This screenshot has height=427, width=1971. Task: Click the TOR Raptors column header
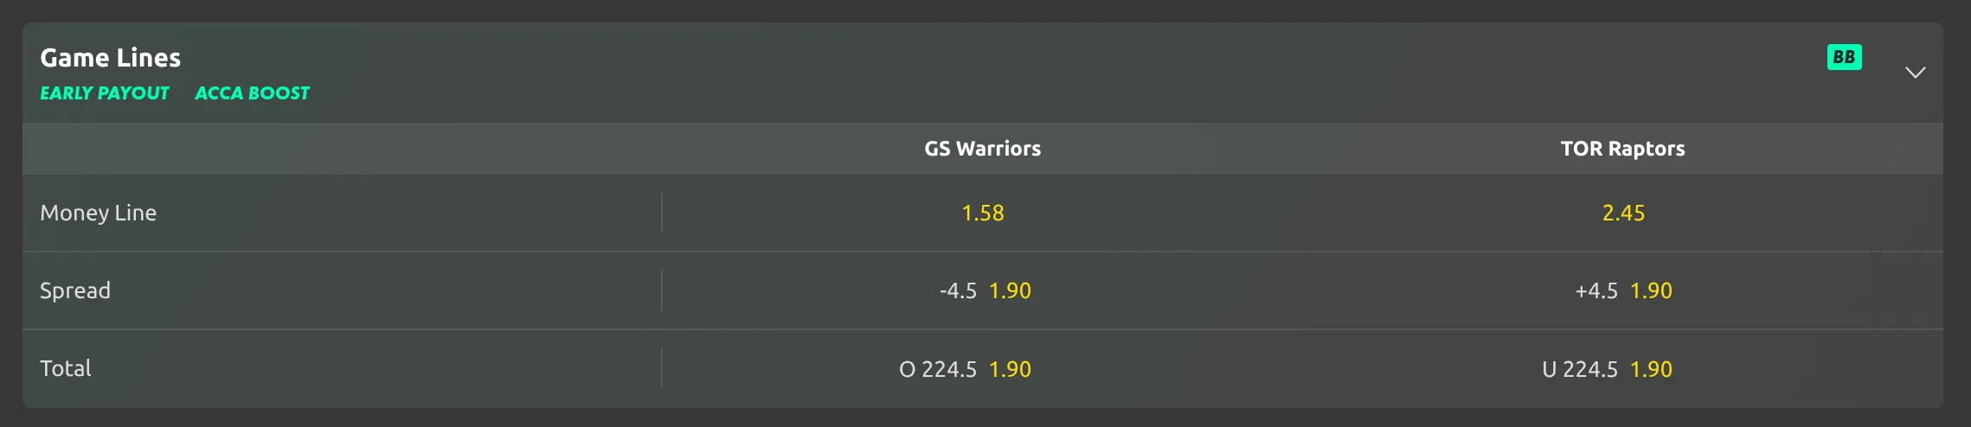click(1623, 149)
